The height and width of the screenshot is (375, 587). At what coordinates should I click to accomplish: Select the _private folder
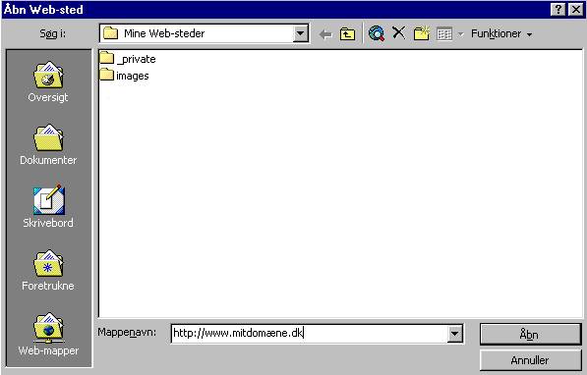click(128, 59)
